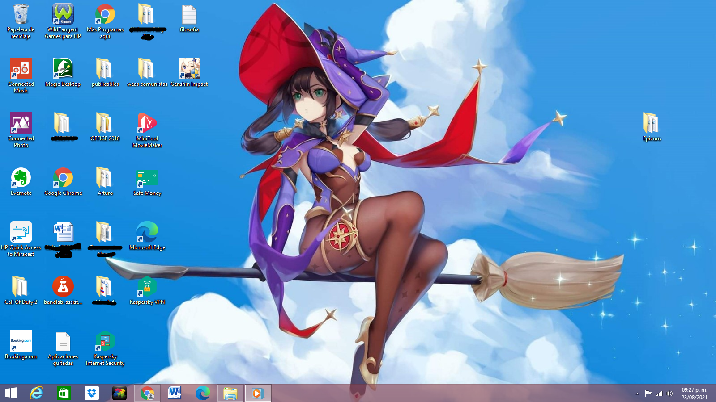716x402 pixels.
Task: Open Microsoft Store from taskbar
Action: click(64, 393)
